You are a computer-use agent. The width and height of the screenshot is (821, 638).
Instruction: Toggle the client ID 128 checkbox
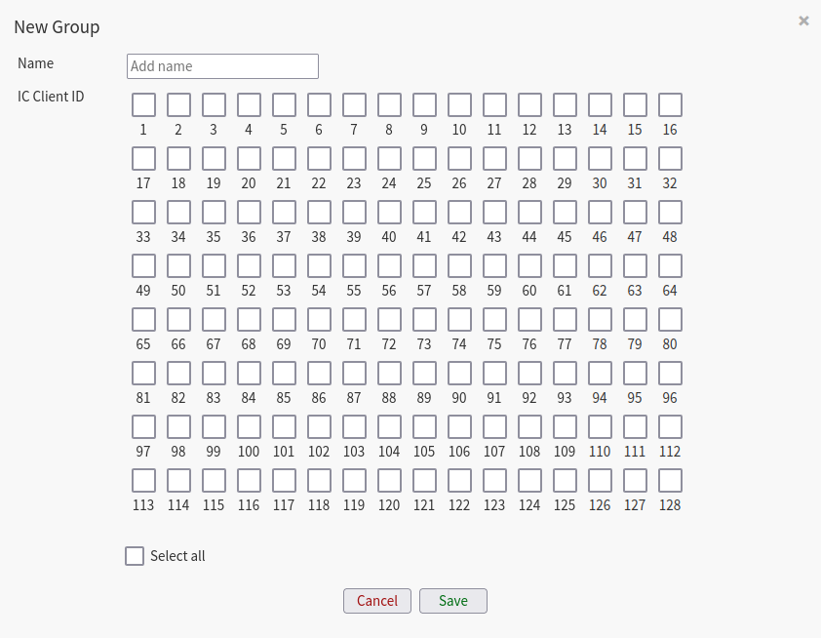670,481
